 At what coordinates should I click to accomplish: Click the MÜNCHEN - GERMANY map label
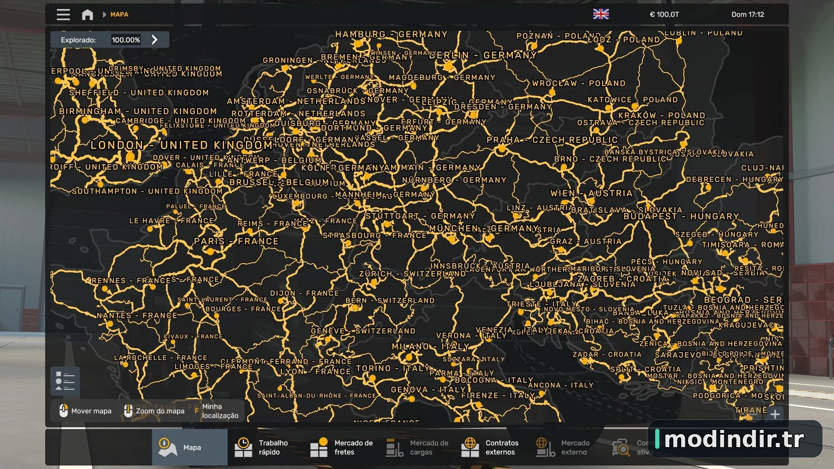pyautogui.click(x=484, y=228)
